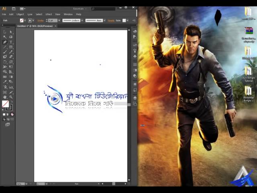Expand the stroke color dropdown in control bar
Image resolution: width=257 pixels, height=193 pixels.
pos(33,21)
